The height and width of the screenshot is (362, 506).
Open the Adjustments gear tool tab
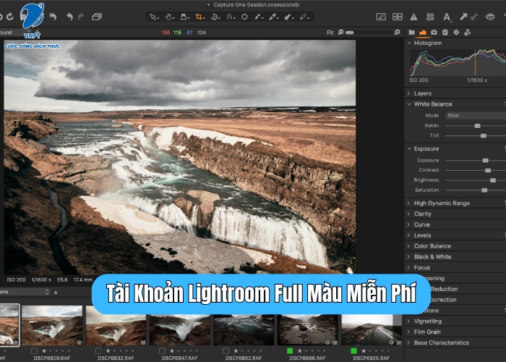pos(456,32)
